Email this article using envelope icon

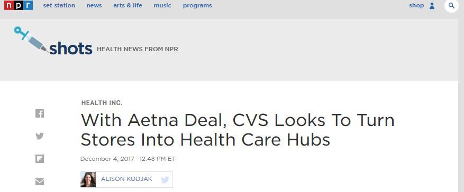pyautogui.click(x=40, y=181)
